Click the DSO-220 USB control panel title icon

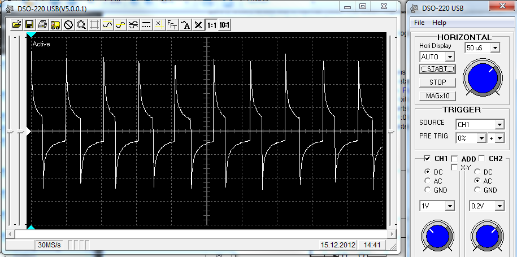click(x=415, y=8)
